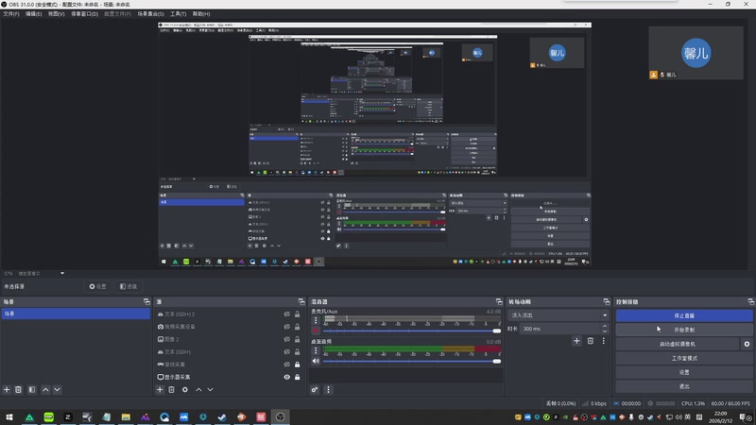This screenshot has width=756, height=425.
Task: Open the 工具(T) menu
Action: click(x=179, y=14)
